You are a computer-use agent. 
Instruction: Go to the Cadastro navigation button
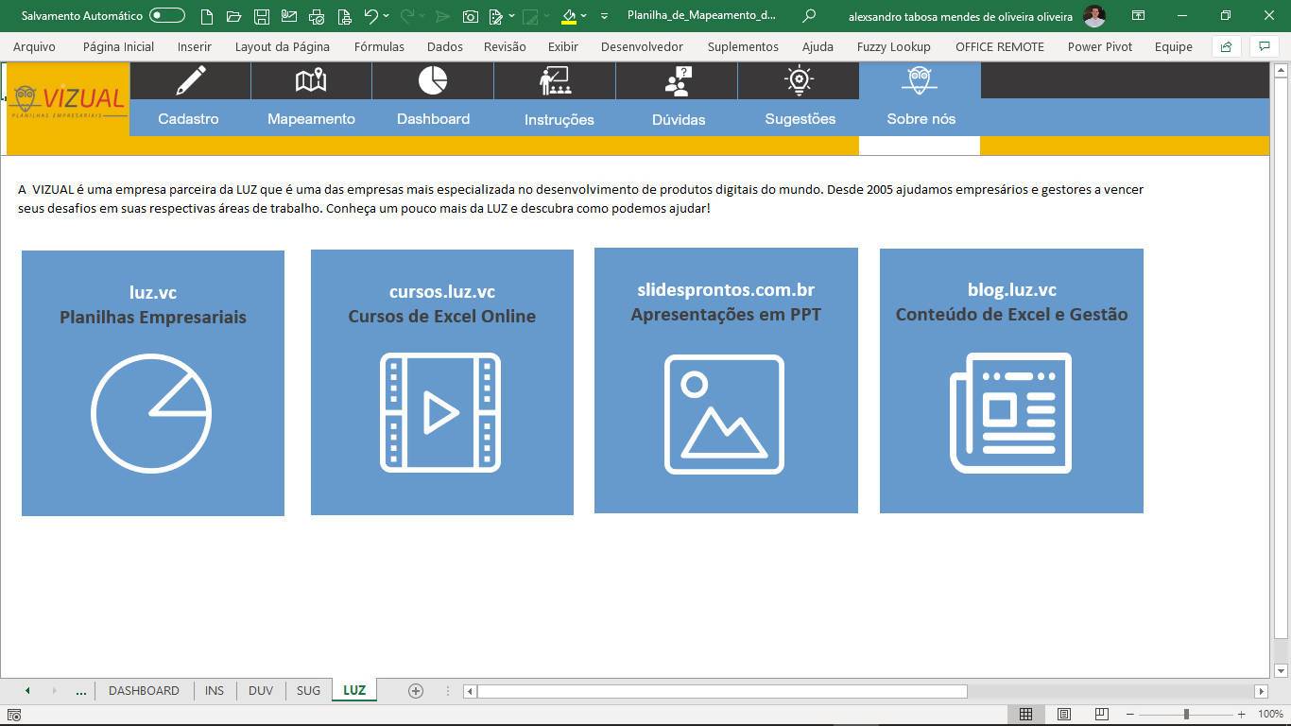188,119
